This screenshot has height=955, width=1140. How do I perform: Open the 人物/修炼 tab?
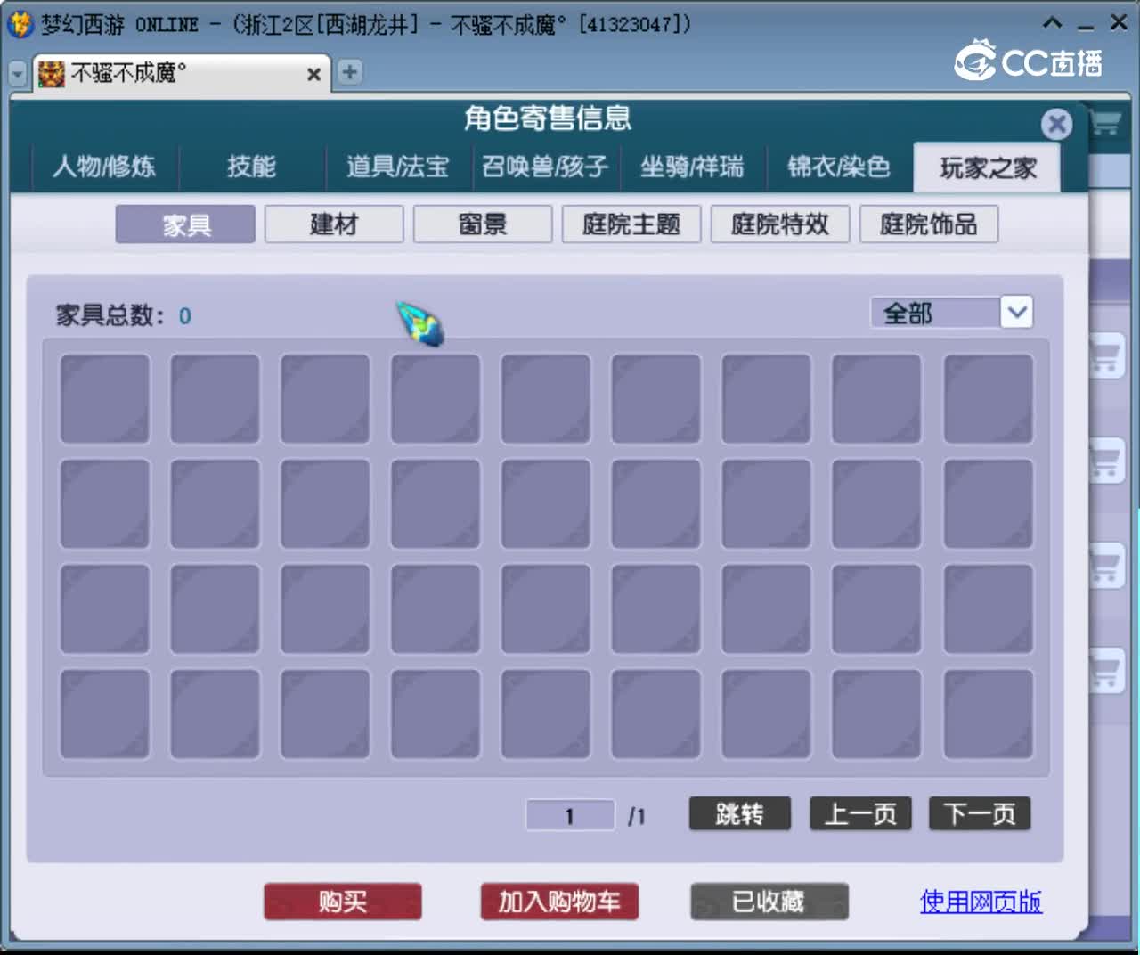pyautogui.click(x=104, y=167)
